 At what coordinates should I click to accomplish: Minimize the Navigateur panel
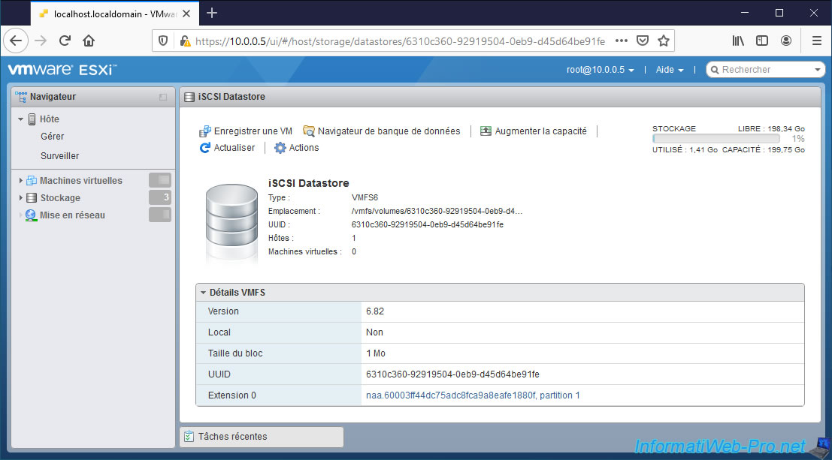click(163, 97)
